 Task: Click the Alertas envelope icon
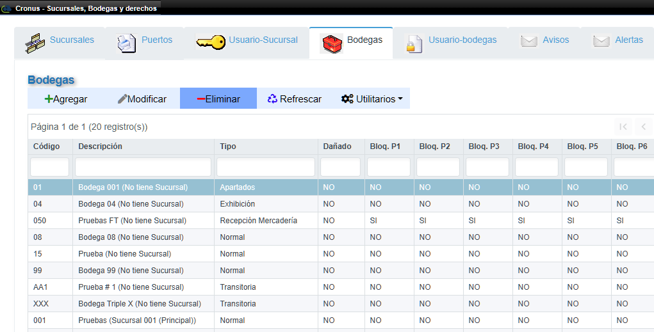click(x=601, y=42)
